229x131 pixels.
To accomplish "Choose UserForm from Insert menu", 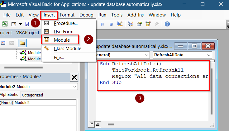I will [69, 31].
